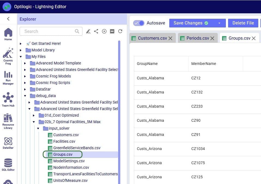Close the Groups.csv tab
This screenshot has height=184, width=261.
(x=254, y=38)
